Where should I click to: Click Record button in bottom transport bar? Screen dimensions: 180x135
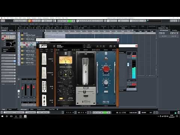point(109,112)
